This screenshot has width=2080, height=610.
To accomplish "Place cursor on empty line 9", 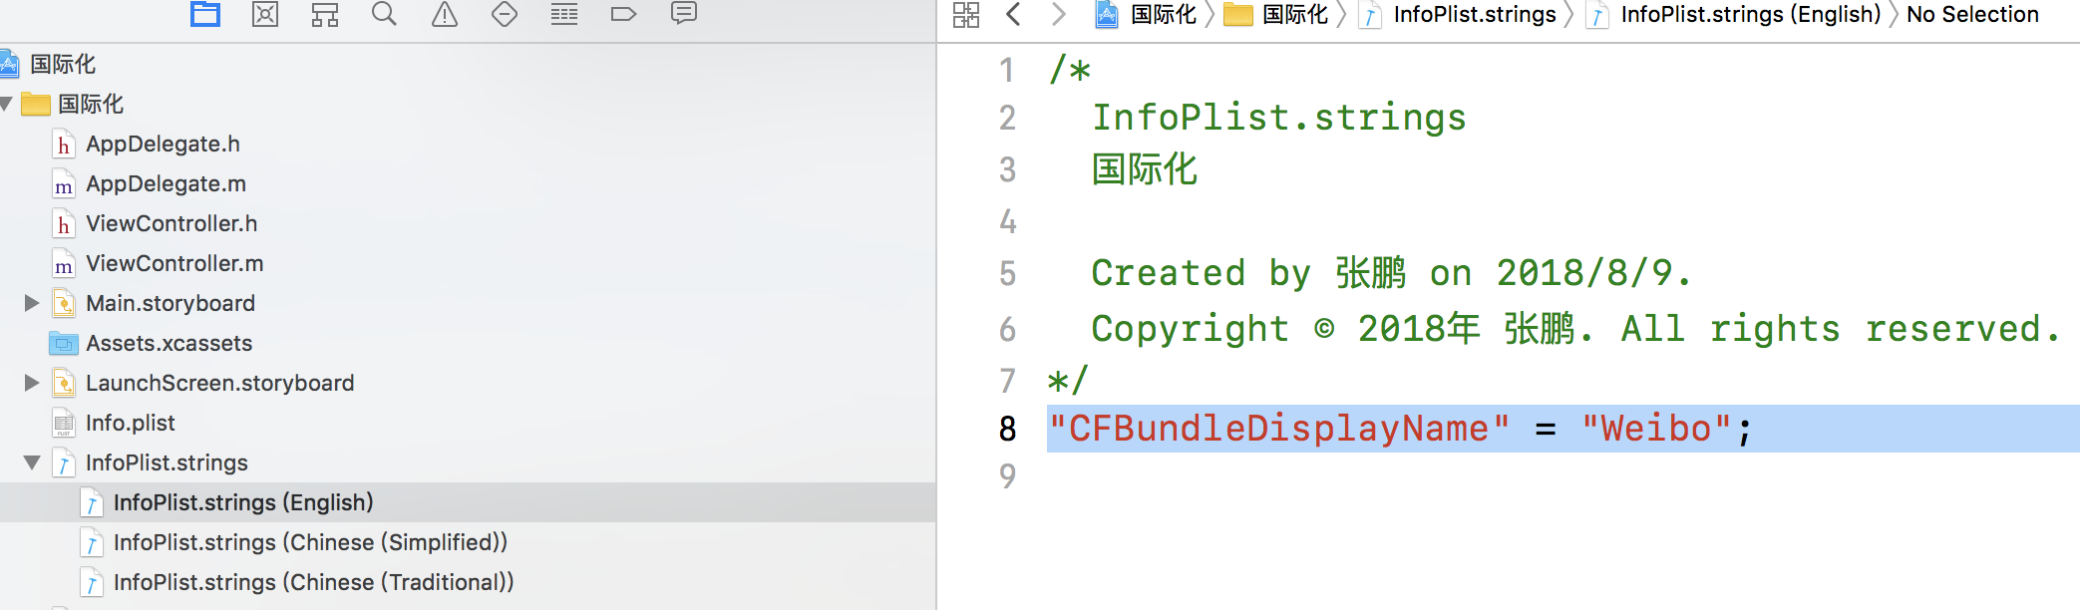I will [1563, 476].
